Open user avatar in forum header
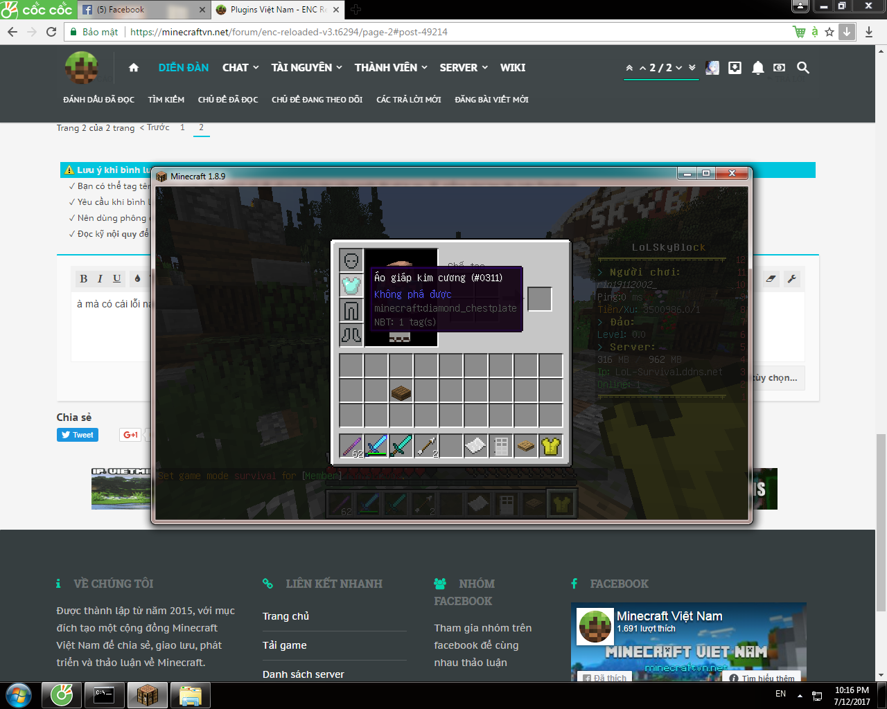 coord(712,67)
